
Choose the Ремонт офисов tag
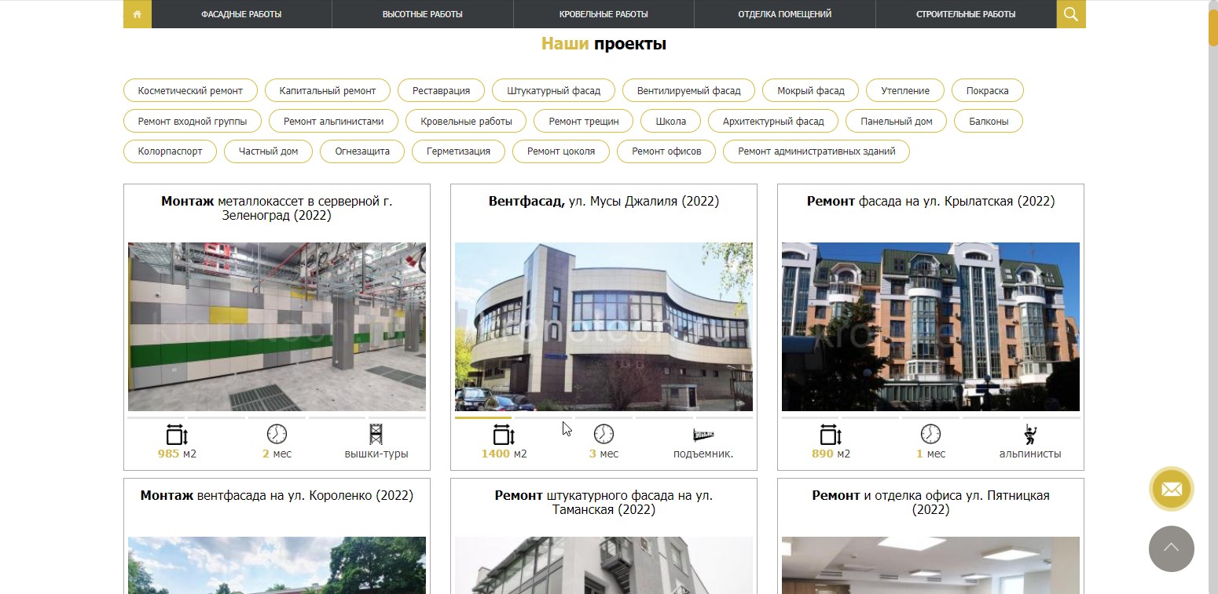point(666,151)
